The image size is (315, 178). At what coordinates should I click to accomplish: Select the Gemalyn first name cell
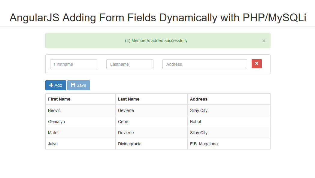56,122
